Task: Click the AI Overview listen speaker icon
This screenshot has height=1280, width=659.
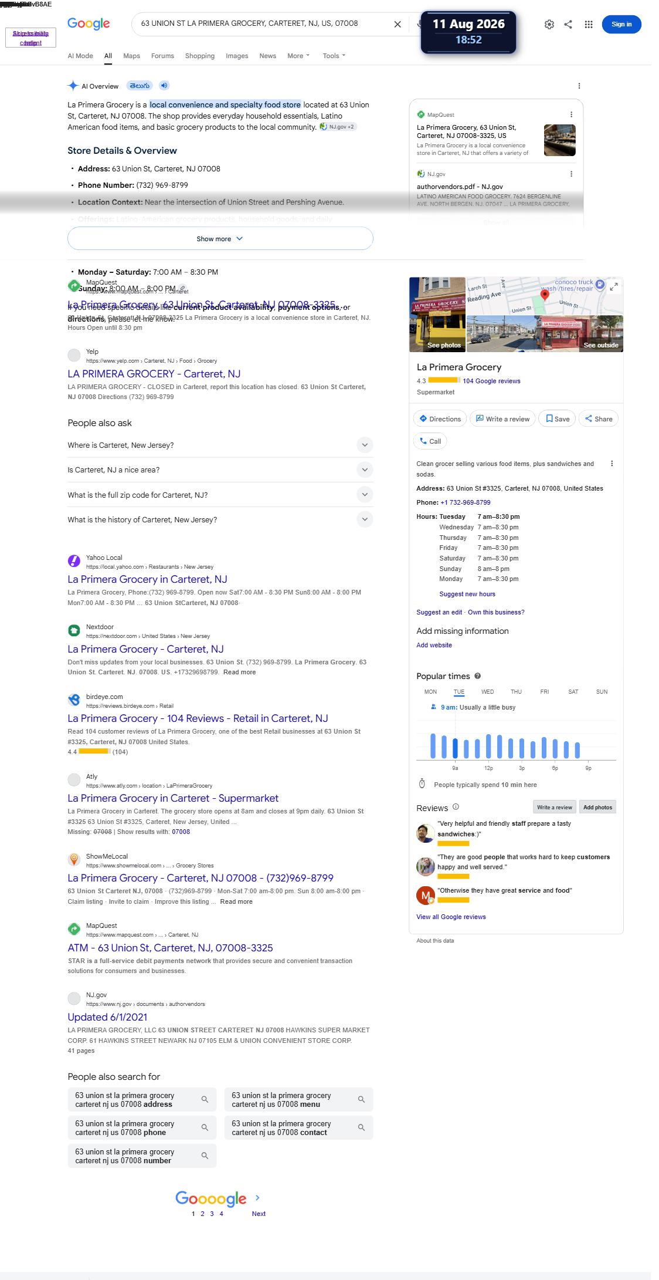Action: coord(164,86)
